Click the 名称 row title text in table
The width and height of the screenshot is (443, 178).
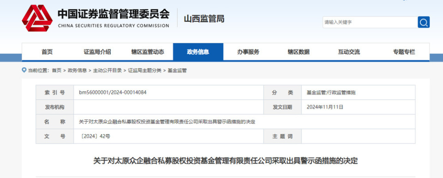167,122
